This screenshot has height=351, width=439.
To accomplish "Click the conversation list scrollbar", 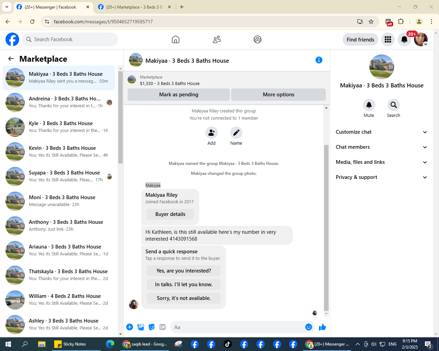I will pyautogui.click(x=120, y=117).
